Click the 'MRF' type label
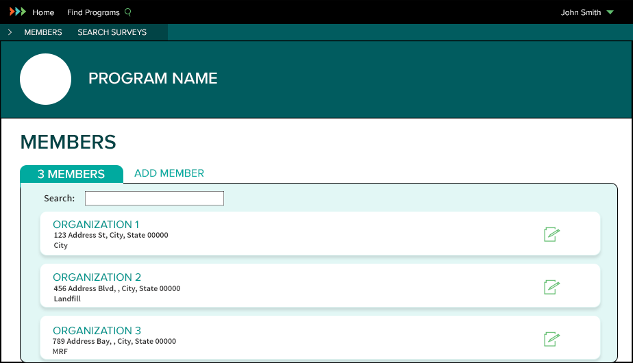The height and width of the screenshot is (363, 633). [60, 351]
